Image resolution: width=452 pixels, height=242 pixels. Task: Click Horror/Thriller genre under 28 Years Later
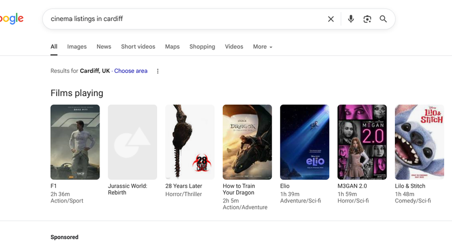tap(184, 195)
